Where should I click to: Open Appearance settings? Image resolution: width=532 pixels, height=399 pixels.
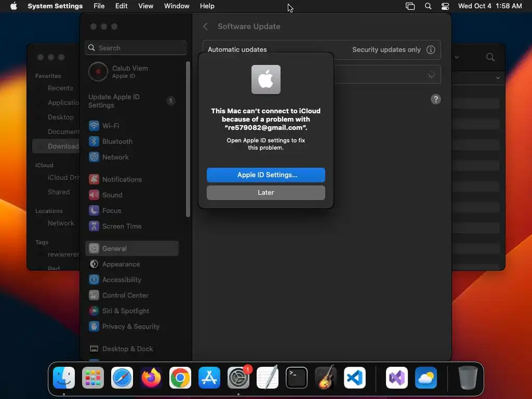(131, 264)
